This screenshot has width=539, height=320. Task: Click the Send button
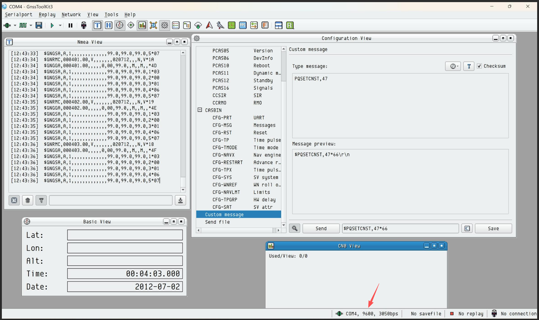coord(321,228)
